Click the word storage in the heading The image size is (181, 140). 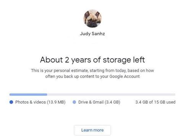coord(117,60)
